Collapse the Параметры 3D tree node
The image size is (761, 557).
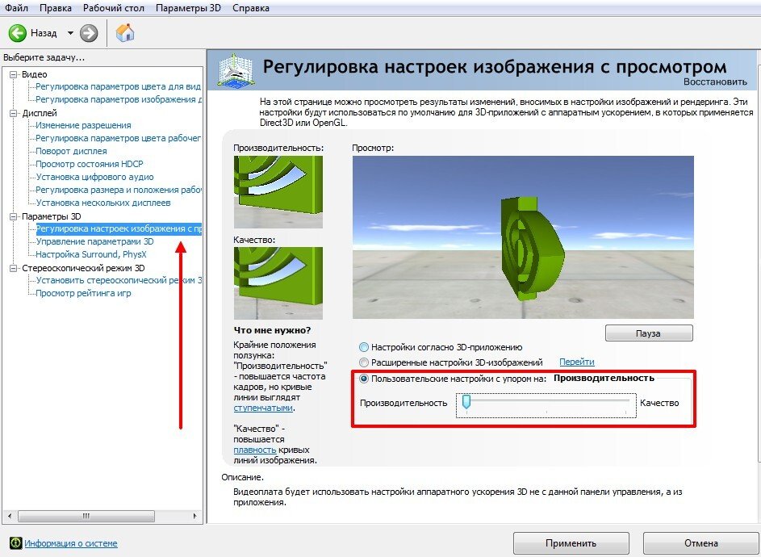tap(14, 216)
